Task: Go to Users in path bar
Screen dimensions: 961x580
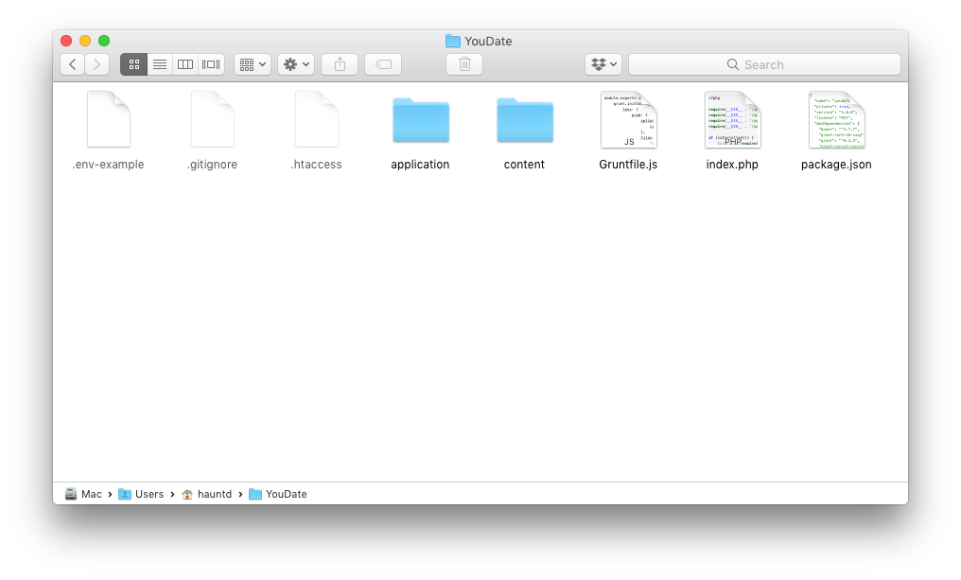Action: tap(149, 494)
